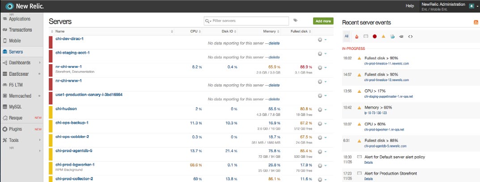The image size is (480, 182).
Task: Click the notifications badge showing 4
Action: click(472, 6)
